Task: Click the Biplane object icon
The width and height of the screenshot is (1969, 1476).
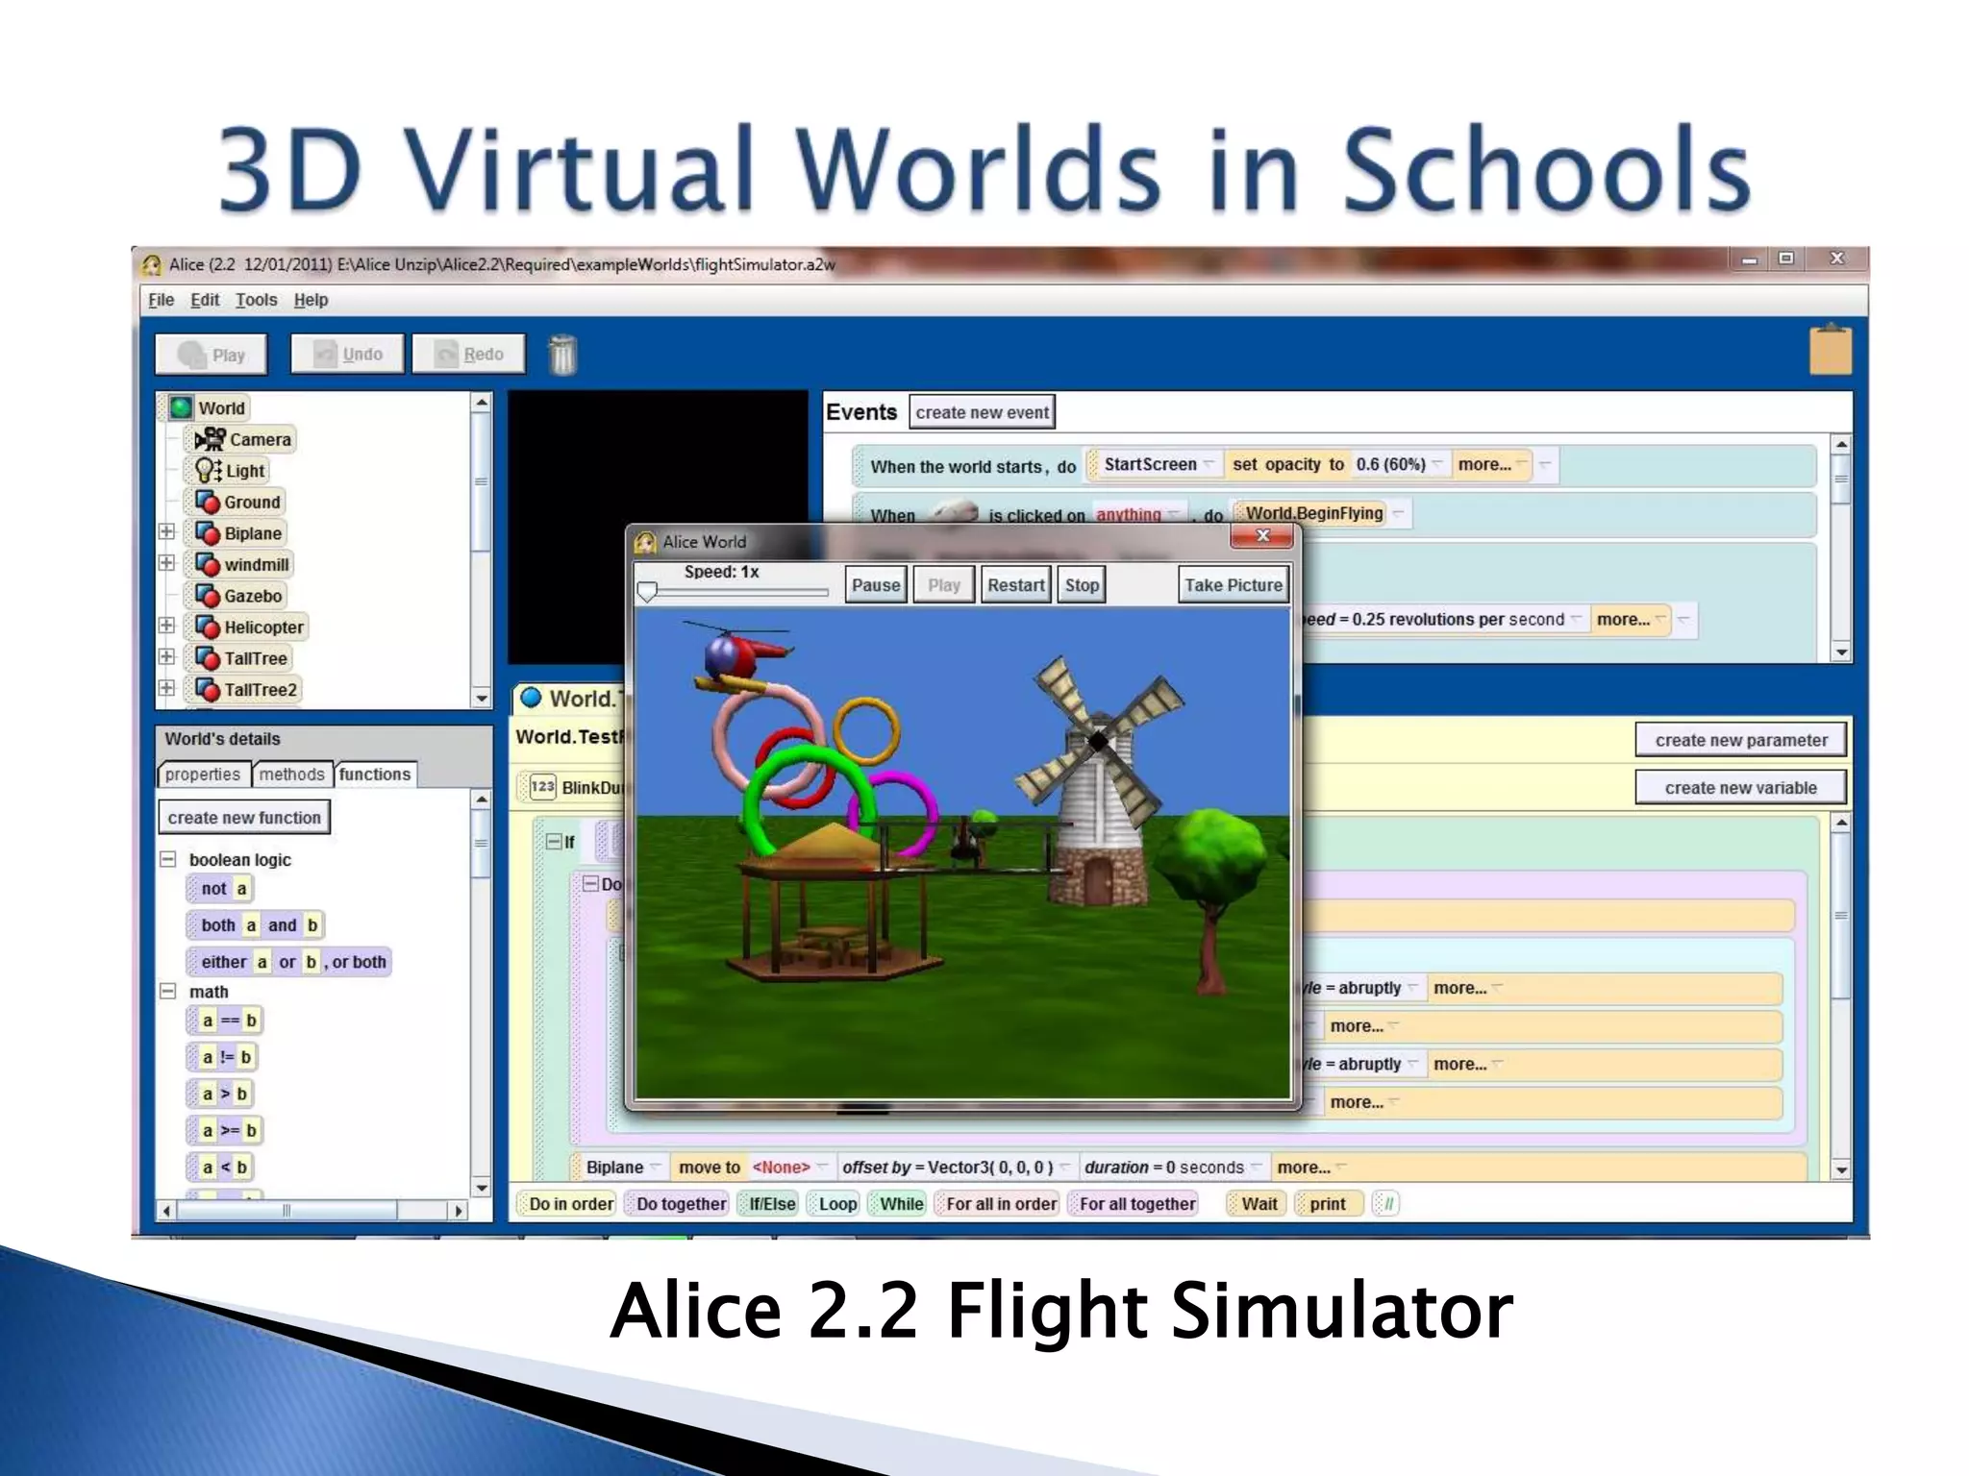Action: click(x=208, y=533)
